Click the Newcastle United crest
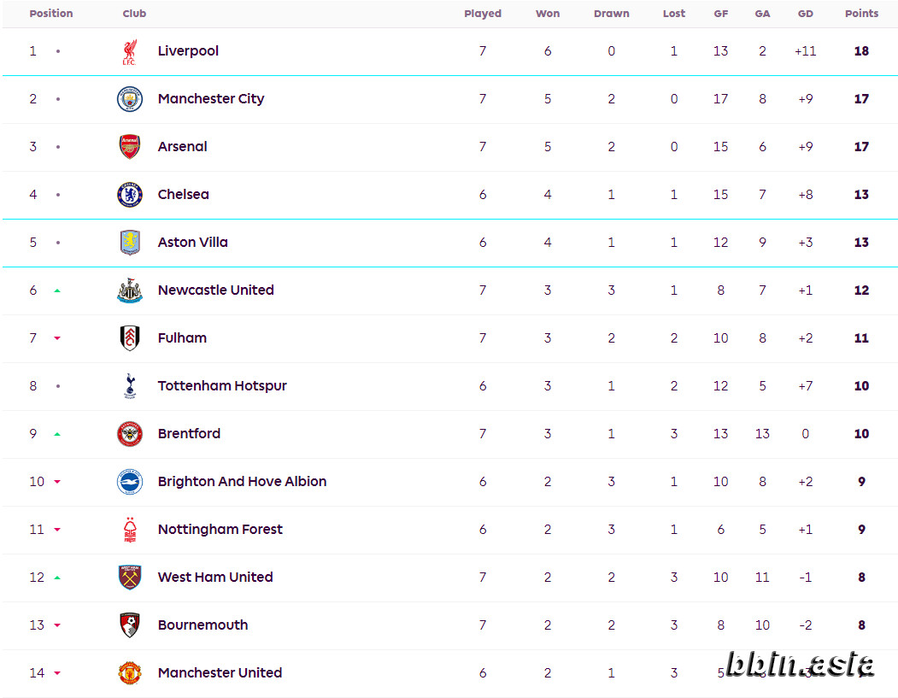The image size is (898, 698). coord(130,290)
